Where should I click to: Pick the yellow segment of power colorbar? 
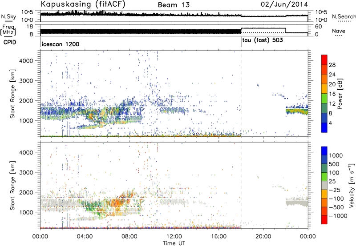[x=324, y=88]
